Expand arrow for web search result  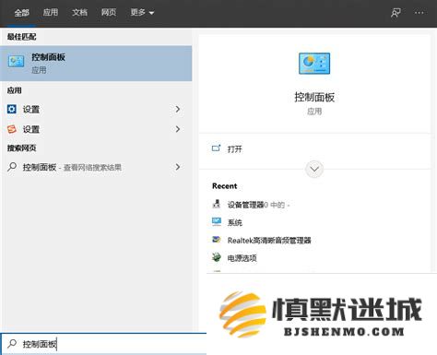pyautogui.click(x=178, y=167)
